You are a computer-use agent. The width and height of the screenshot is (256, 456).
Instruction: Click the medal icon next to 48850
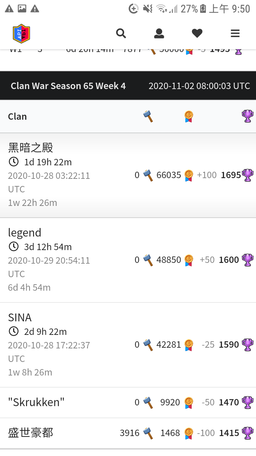[x=189, y=260]
